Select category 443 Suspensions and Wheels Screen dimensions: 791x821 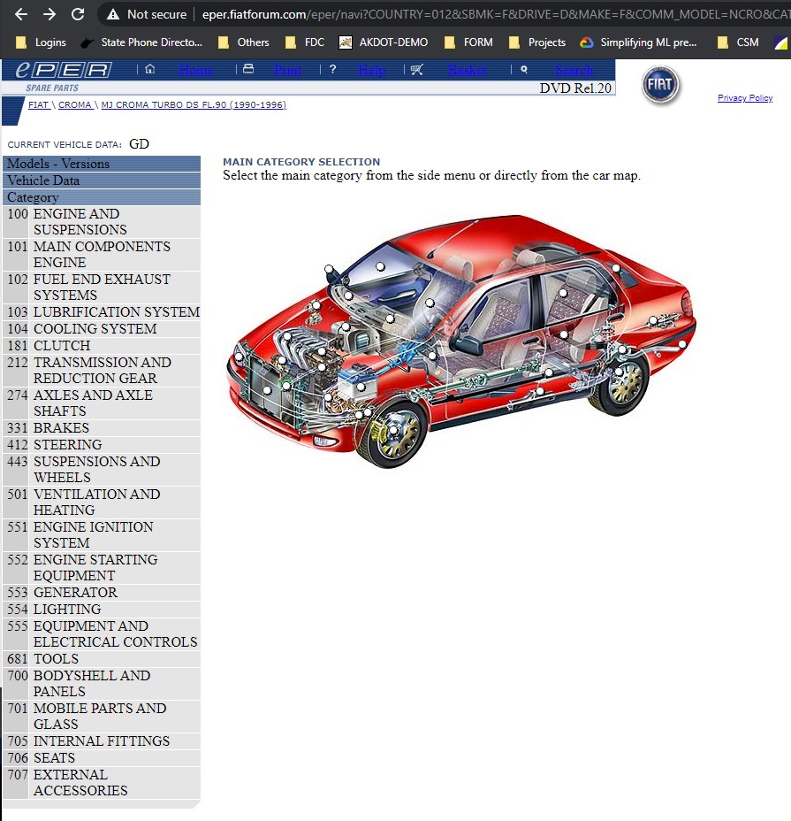pos(102,469)
